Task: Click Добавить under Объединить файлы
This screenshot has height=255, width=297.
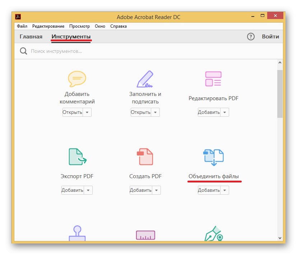Action: tap(209, 190)
